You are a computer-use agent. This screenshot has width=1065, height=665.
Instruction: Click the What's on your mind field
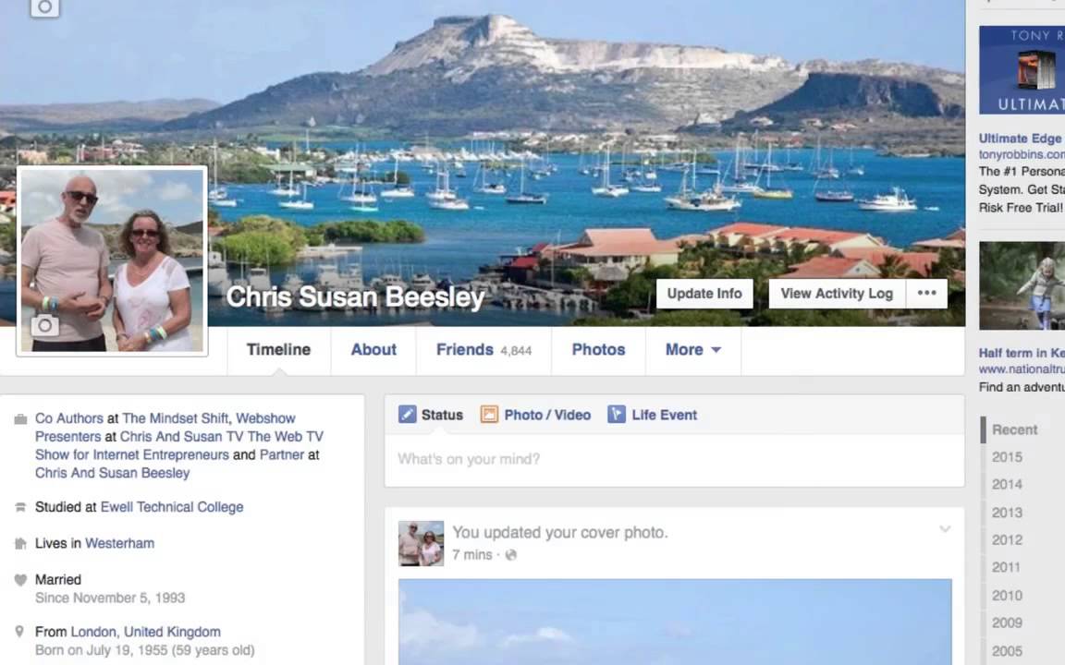(x=675, y=459)
